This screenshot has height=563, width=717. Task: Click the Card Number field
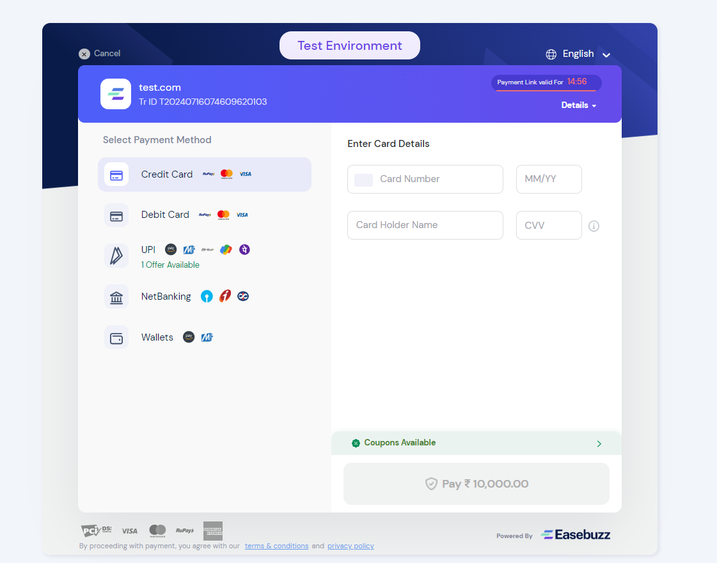pos(425,180)
